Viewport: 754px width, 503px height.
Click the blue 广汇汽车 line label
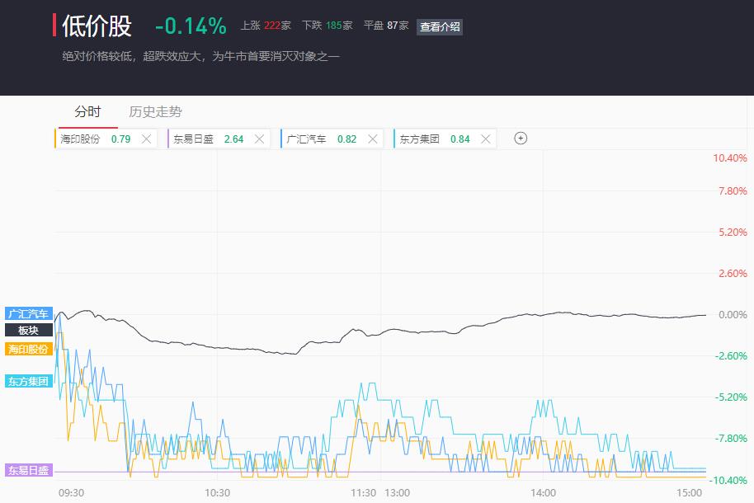[x=29, y=314]
